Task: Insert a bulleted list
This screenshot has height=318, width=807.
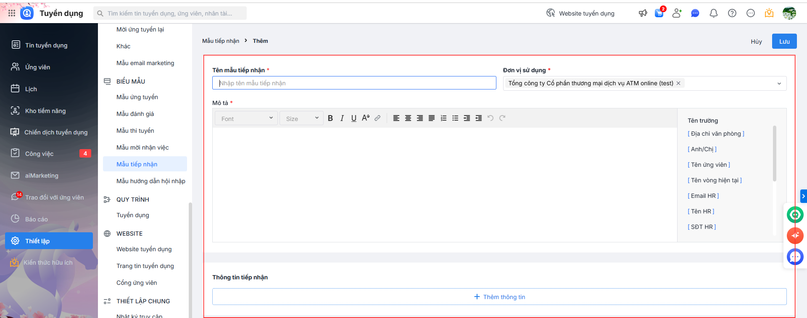Action: click(x=455, y=118)
